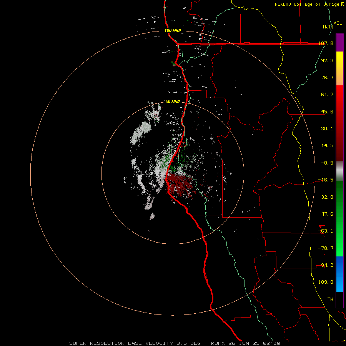Screen dimensions: 346x346
Task: Click the blue segment of the color bar
Action: coord(339,274)
